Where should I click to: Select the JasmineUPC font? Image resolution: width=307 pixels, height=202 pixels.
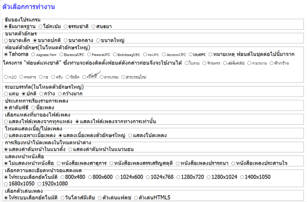(x=164, y=54)
